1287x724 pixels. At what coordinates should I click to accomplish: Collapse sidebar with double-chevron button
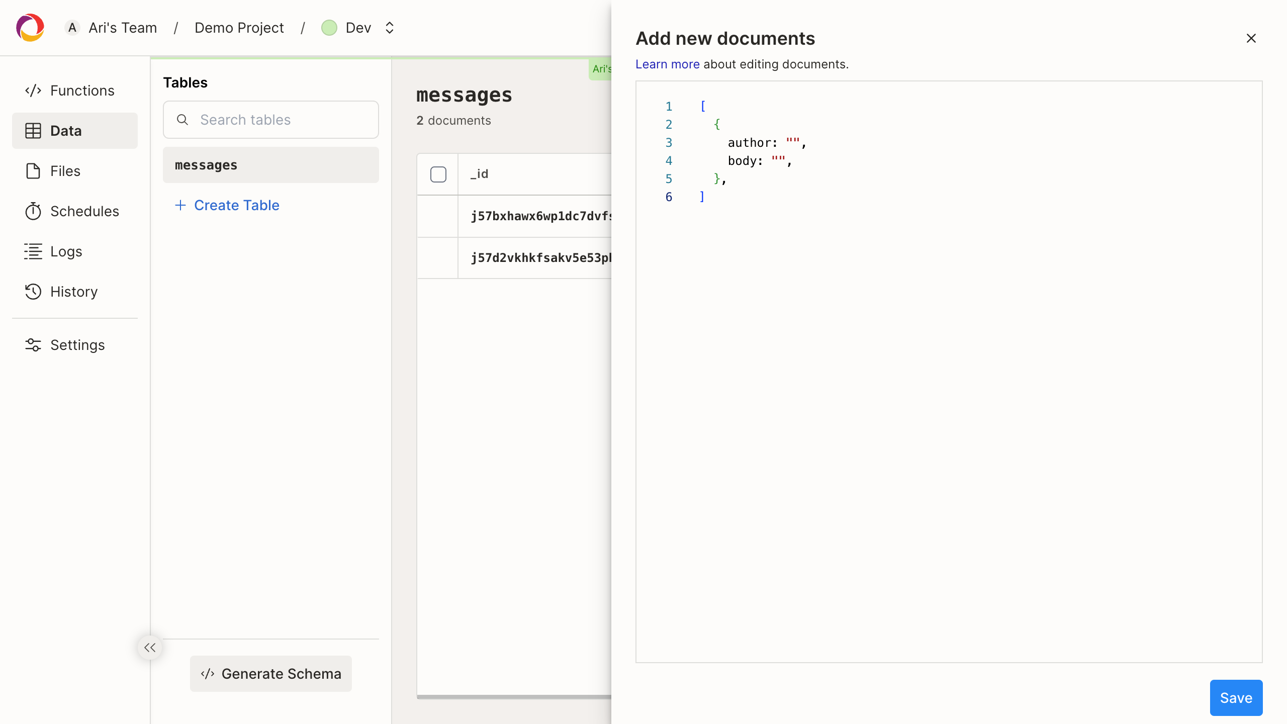click(150, 648)
